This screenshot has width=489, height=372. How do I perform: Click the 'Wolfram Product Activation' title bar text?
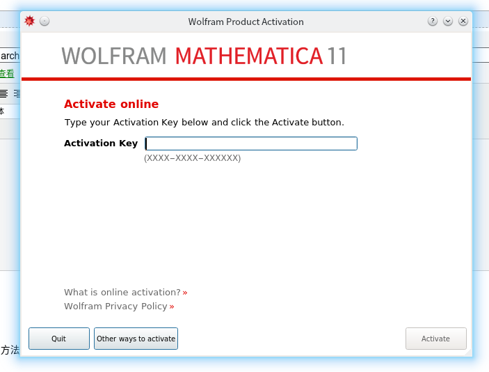pos(246,22)
